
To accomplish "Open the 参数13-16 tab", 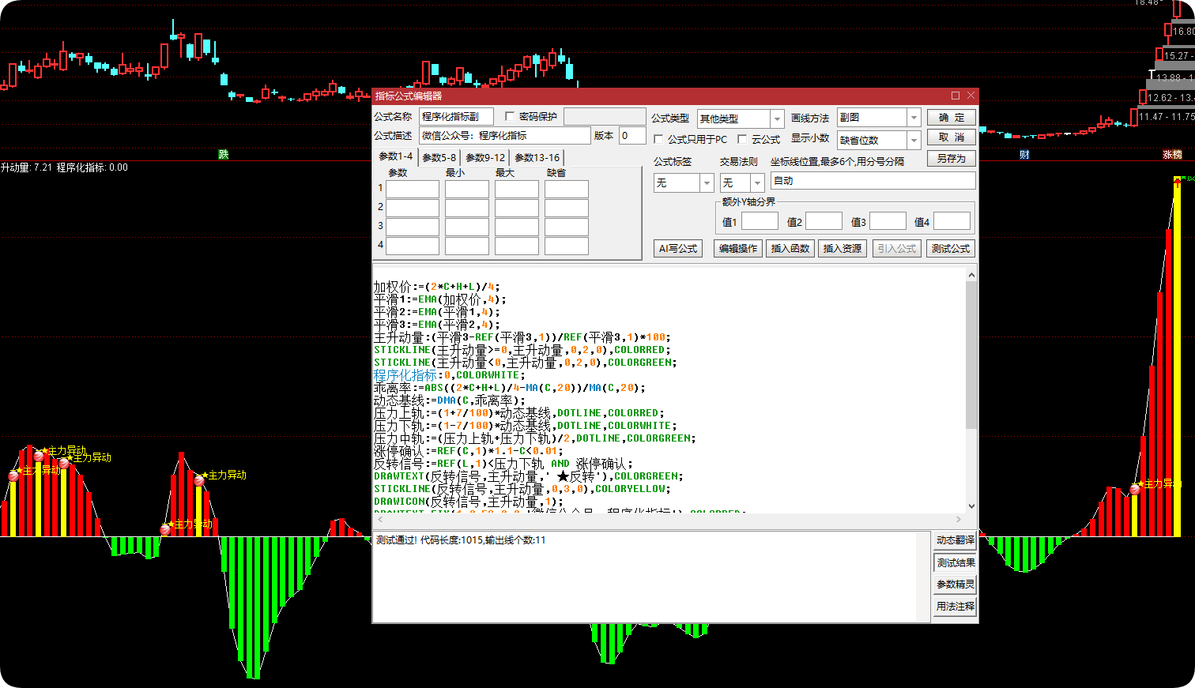I will [537, 157].
